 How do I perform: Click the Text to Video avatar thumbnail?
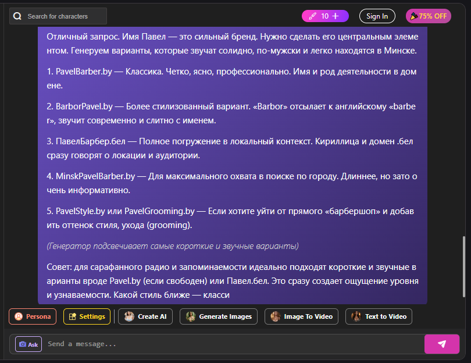pos(356,316)
